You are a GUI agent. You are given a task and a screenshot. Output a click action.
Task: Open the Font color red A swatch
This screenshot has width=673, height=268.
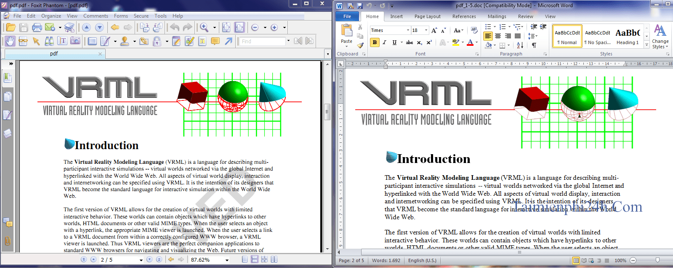[470, 42]
